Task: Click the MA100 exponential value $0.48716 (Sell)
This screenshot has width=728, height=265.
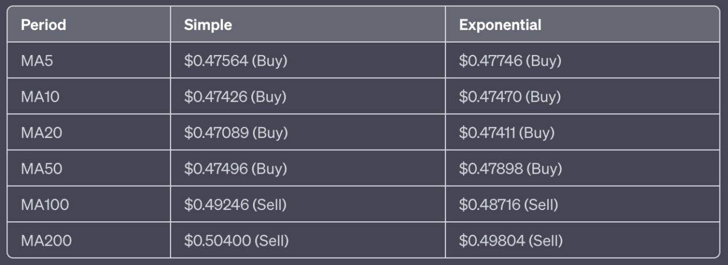Action: [x=508, y=205]
